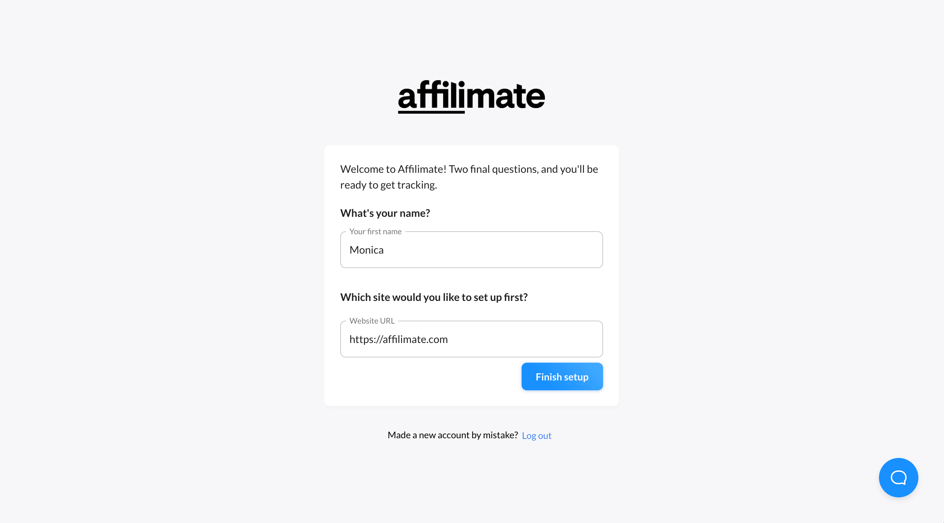This screenshot has width=944, height=523.
Task: Click the Log out link
Action: coord(536,435)
